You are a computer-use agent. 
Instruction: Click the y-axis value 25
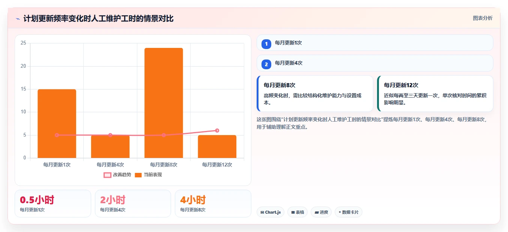23,43
